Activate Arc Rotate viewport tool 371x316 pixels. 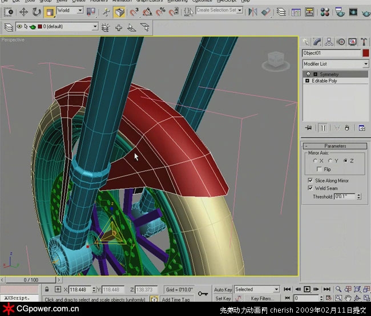357,298
